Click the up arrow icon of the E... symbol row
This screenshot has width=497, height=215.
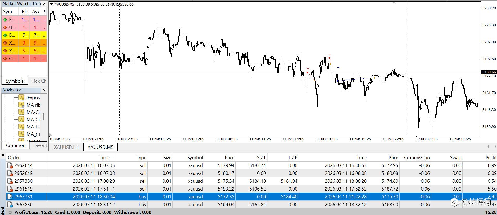pos(5,20)
